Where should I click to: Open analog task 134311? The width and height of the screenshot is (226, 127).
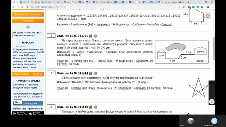(144, 16)
